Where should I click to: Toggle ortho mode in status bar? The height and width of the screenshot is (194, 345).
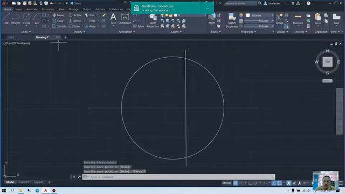click(x=250, y=183)
